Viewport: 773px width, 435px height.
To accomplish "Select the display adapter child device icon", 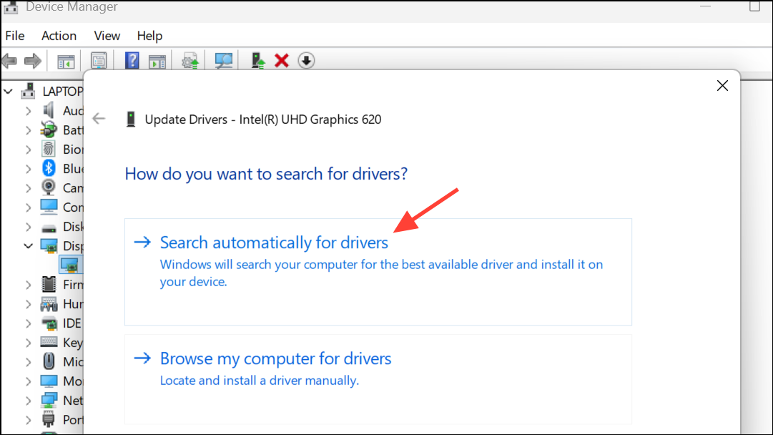I will coord(69,265).
